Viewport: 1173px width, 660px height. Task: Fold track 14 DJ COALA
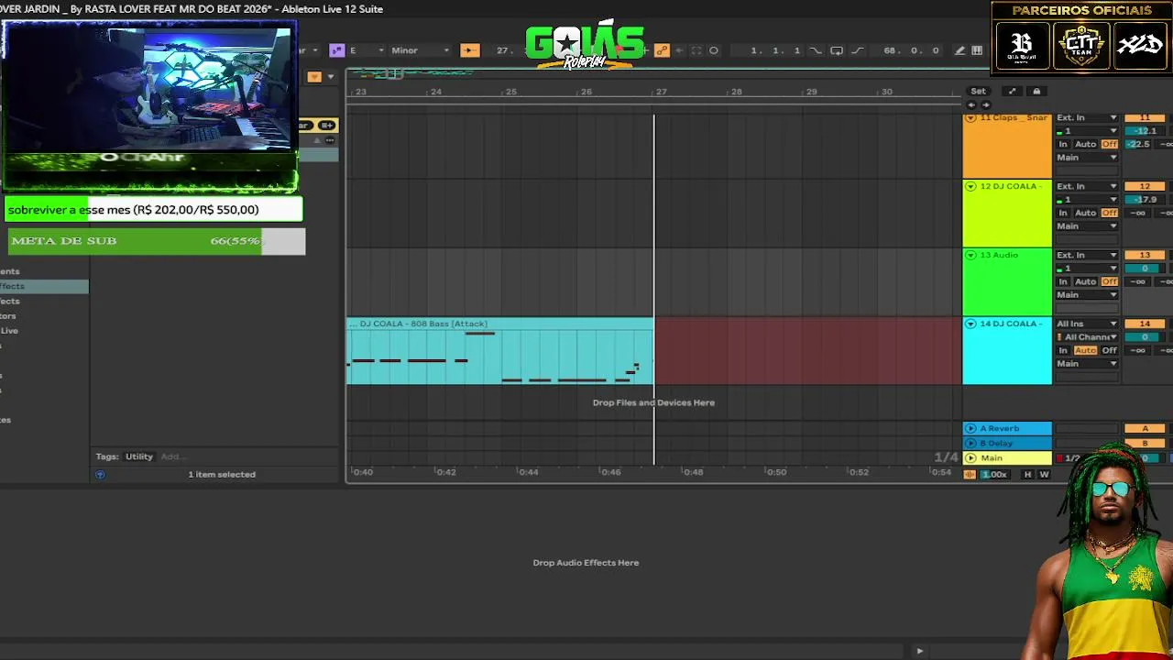point(970,324)
